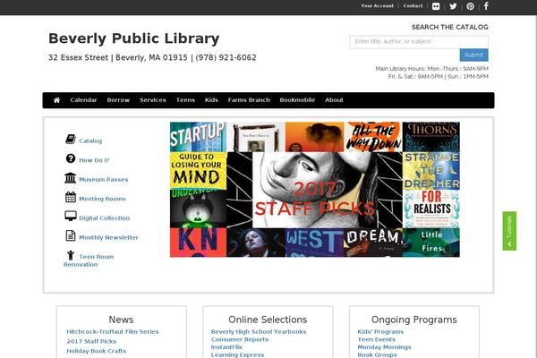Screen dimensions: 537x358
Task: Click the Startup book cover
Action: click(x=198, y=137)
